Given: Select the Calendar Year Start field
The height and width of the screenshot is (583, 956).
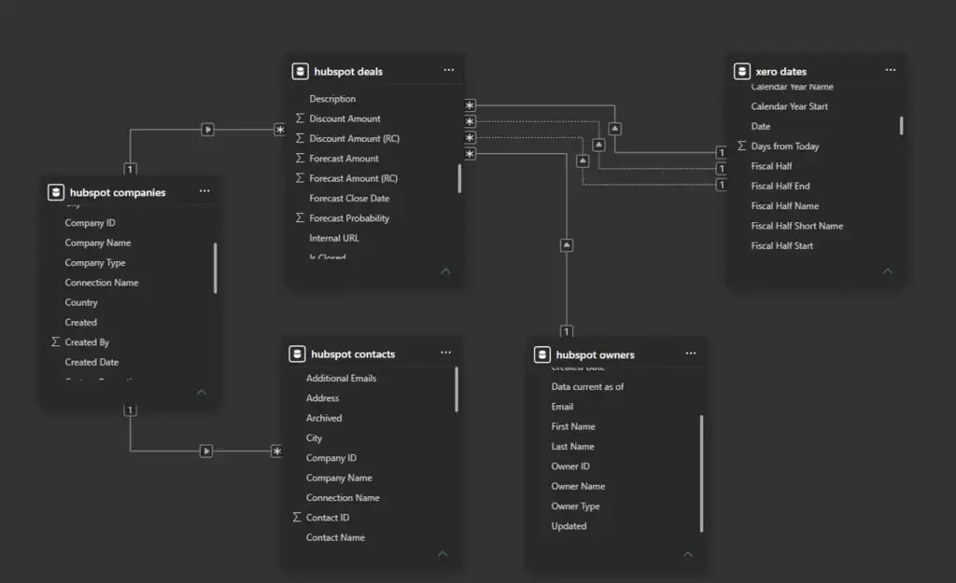Looking at the screenshot, I should (790, 106).
